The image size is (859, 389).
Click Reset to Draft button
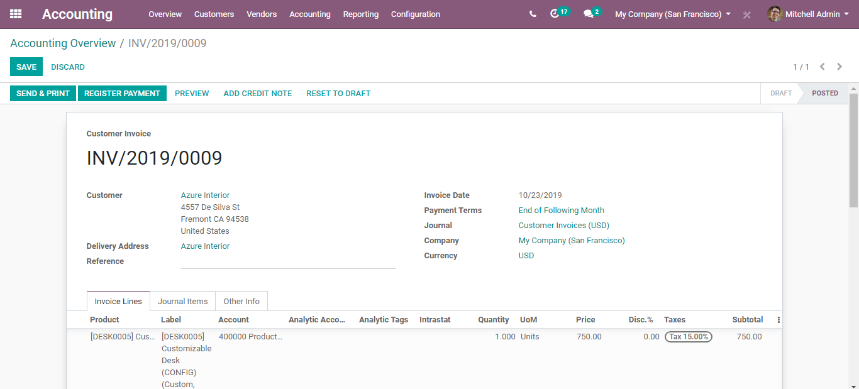tap(338, 93)
